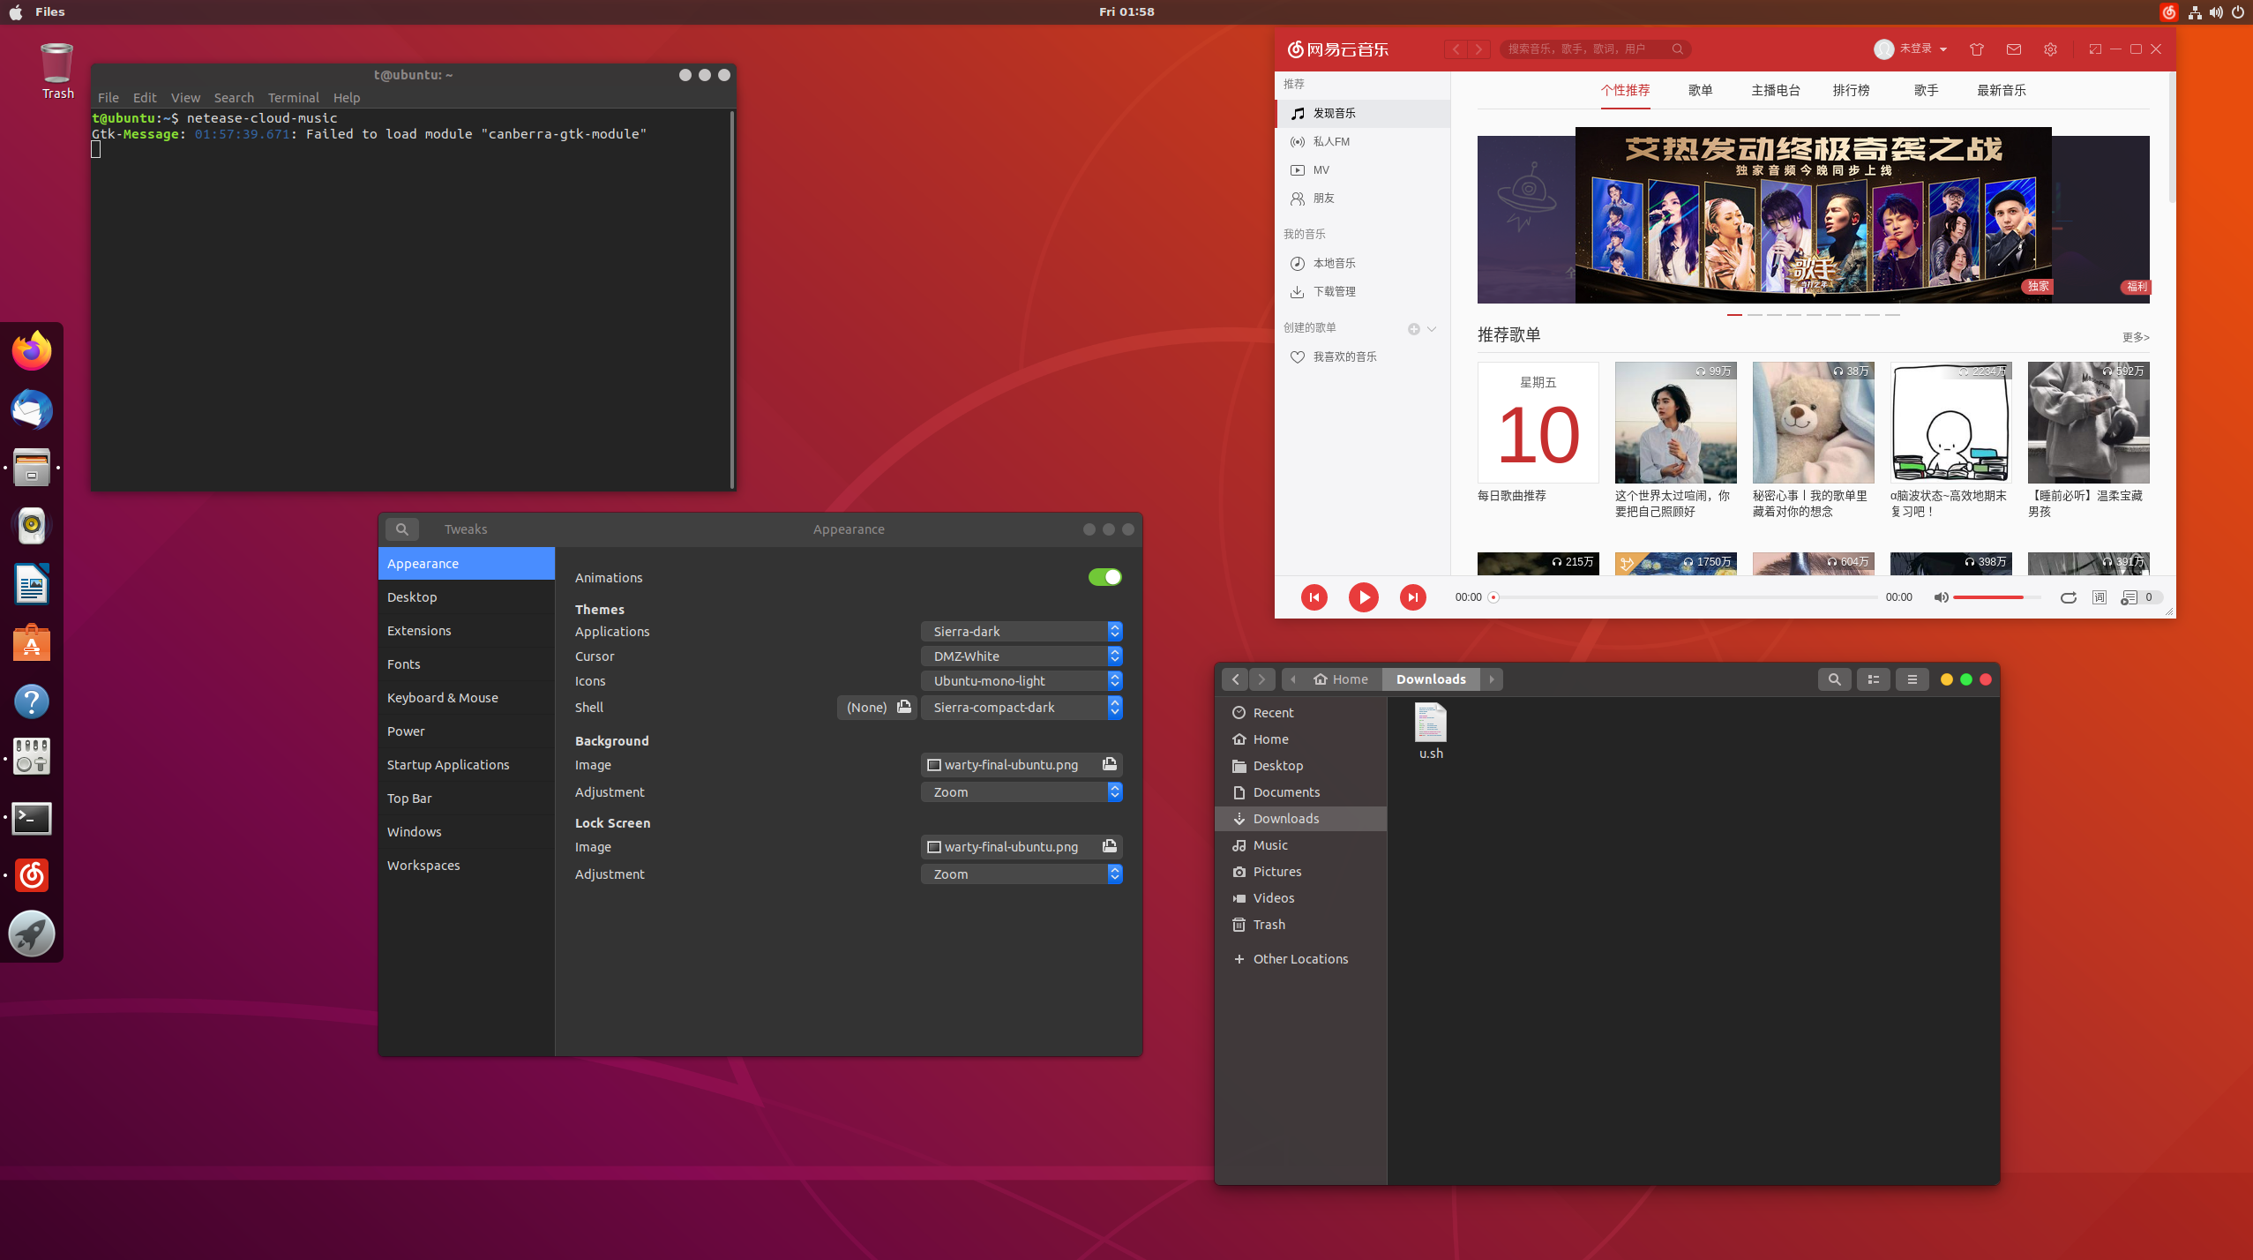
Task: Skip to next track in music player
Action: pyautogui.click(x=1412, y=597)
